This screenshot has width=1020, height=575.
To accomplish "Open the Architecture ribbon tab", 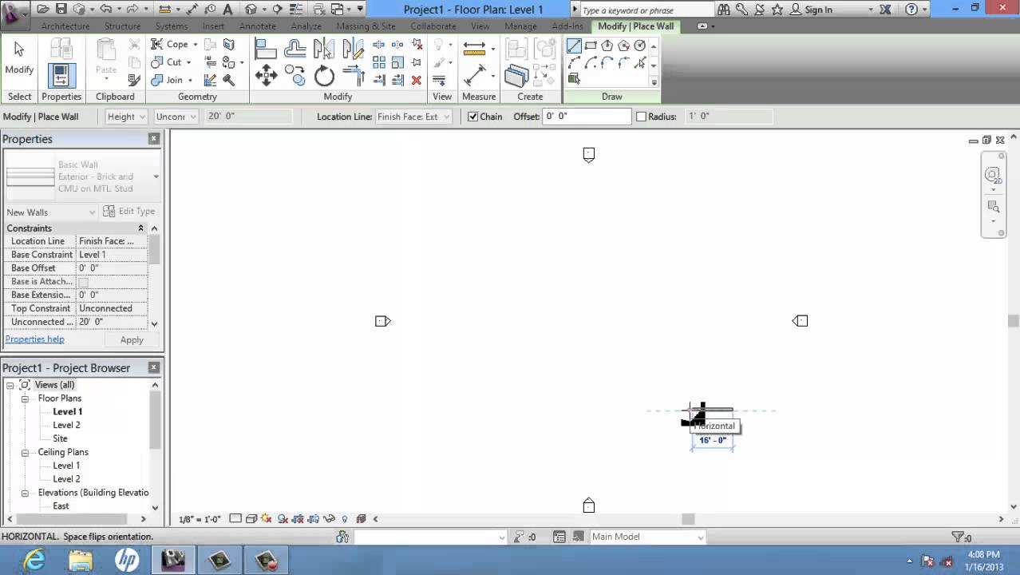I will 65,26.
